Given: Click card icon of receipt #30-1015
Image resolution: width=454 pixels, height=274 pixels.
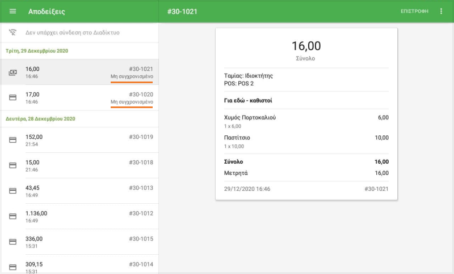Looking at the screenshot, I should point(13,242).
